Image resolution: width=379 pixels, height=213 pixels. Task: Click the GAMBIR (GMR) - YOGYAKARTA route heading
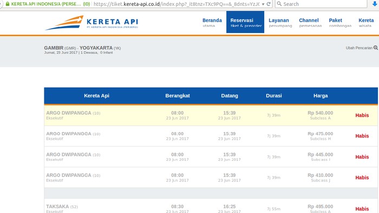pyautogui.click(x=82, y=48)
